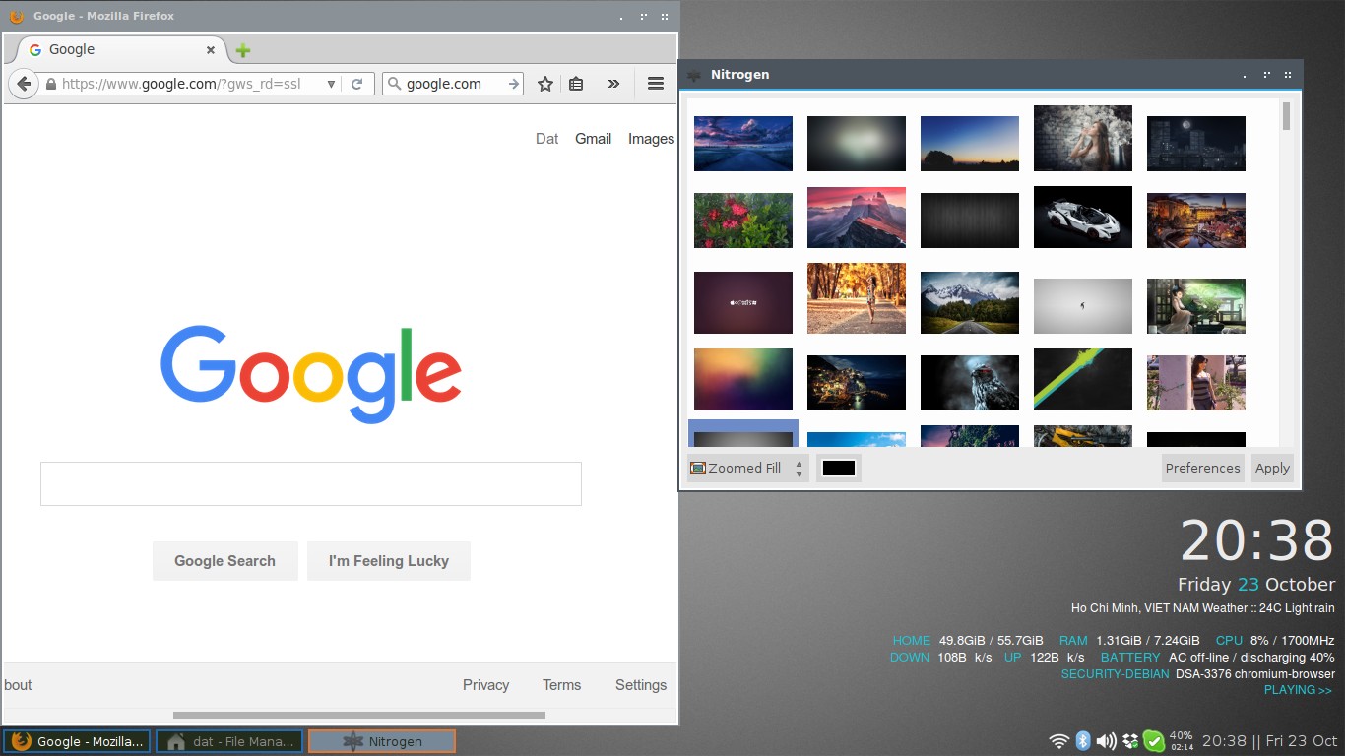Click the Nitrogen vertical scrollbar
Viewport: 1345px width, 756px height.
[1286, 116]
